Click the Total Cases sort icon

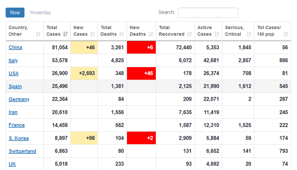pos(65,34)
